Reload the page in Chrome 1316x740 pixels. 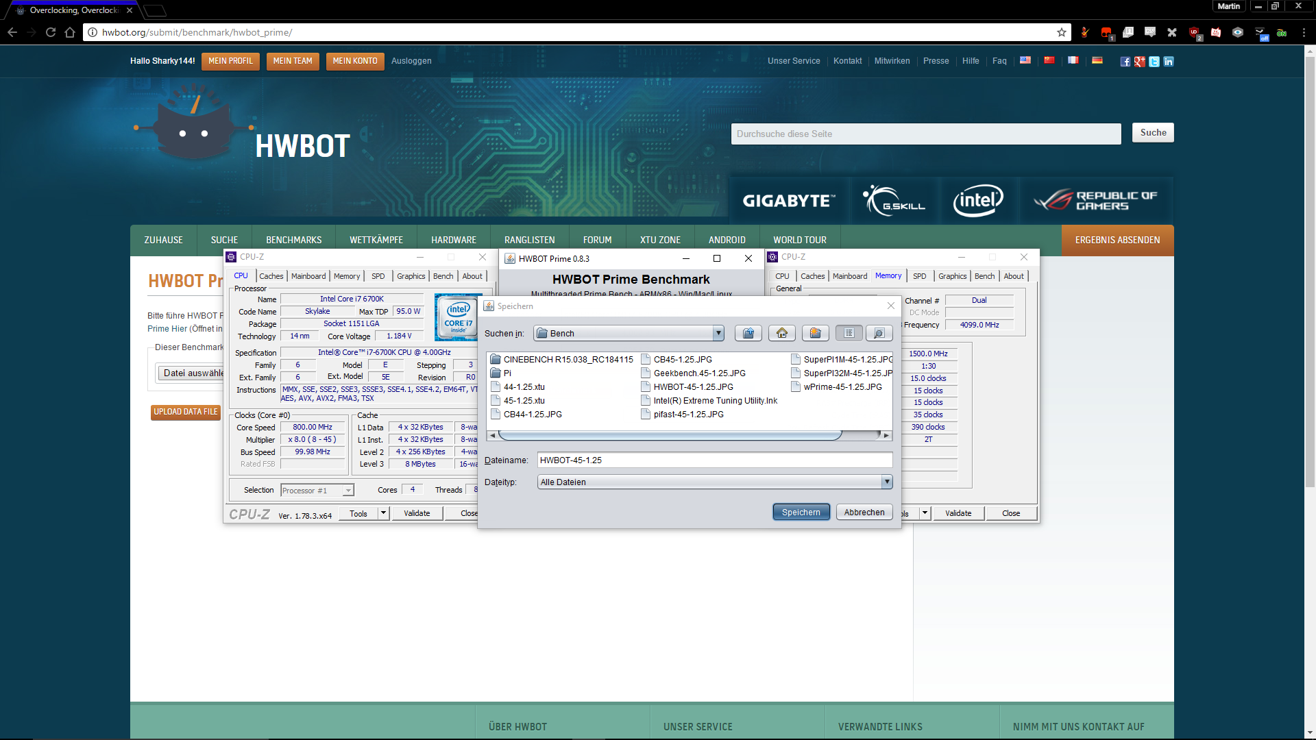(x=51, y=32)
